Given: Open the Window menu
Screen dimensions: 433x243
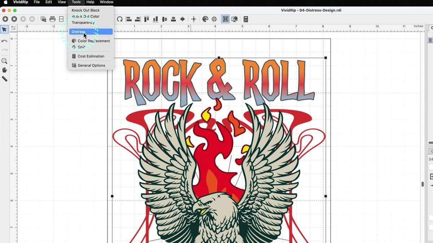Looking at the screenshot, I should [x=106, y=2].
